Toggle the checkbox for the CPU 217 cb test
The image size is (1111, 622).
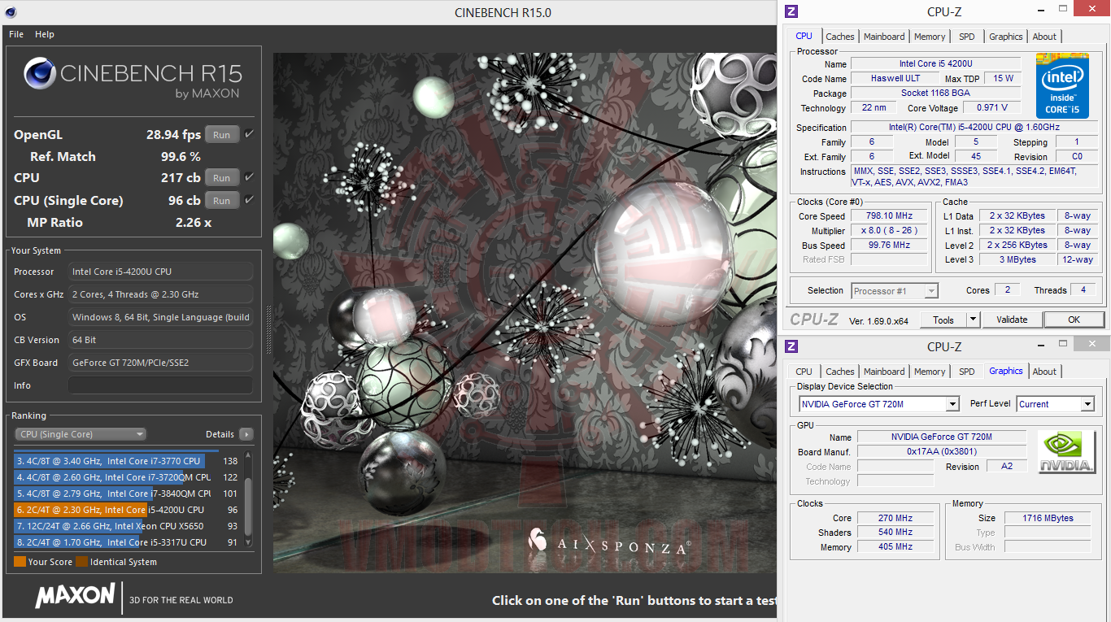point(249,177)
